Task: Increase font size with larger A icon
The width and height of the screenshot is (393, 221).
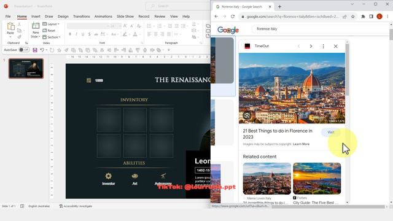Action: pyautogui.click(x=125, y=26)
